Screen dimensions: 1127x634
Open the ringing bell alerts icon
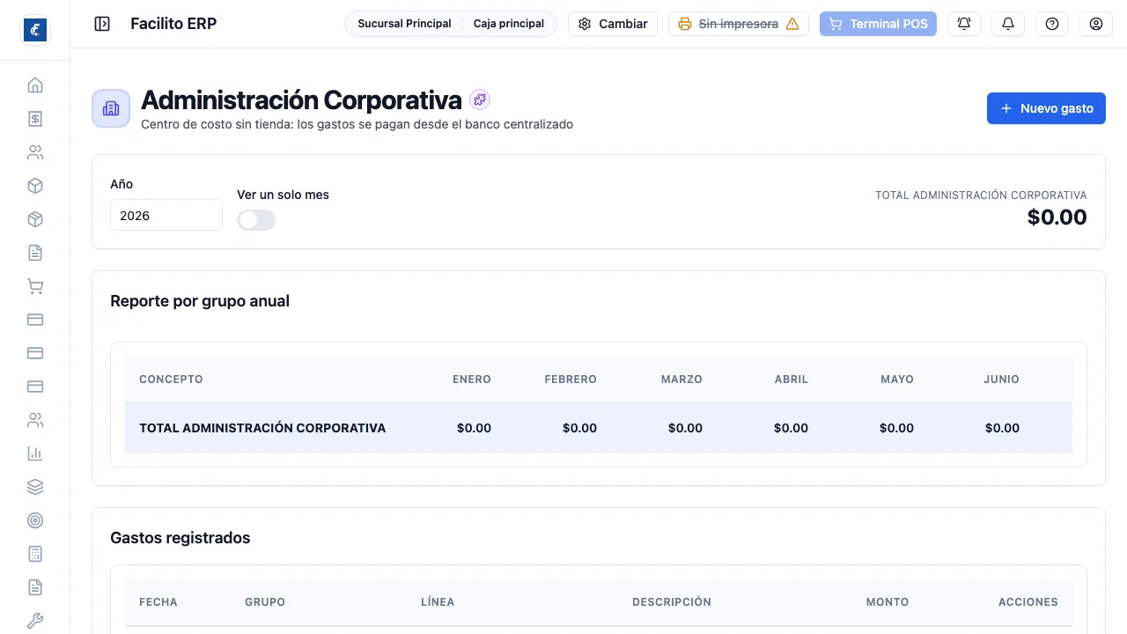(x=964, y=24)
